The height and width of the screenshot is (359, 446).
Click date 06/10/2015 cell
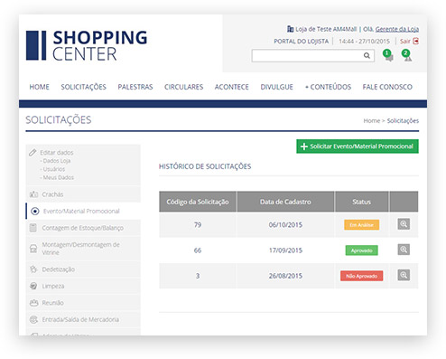click(285, 224)
